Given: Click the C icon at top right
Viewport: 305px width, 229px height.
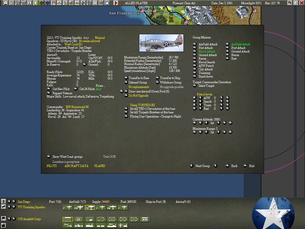Looking at the screenshot, I should [x=296, y=3].
